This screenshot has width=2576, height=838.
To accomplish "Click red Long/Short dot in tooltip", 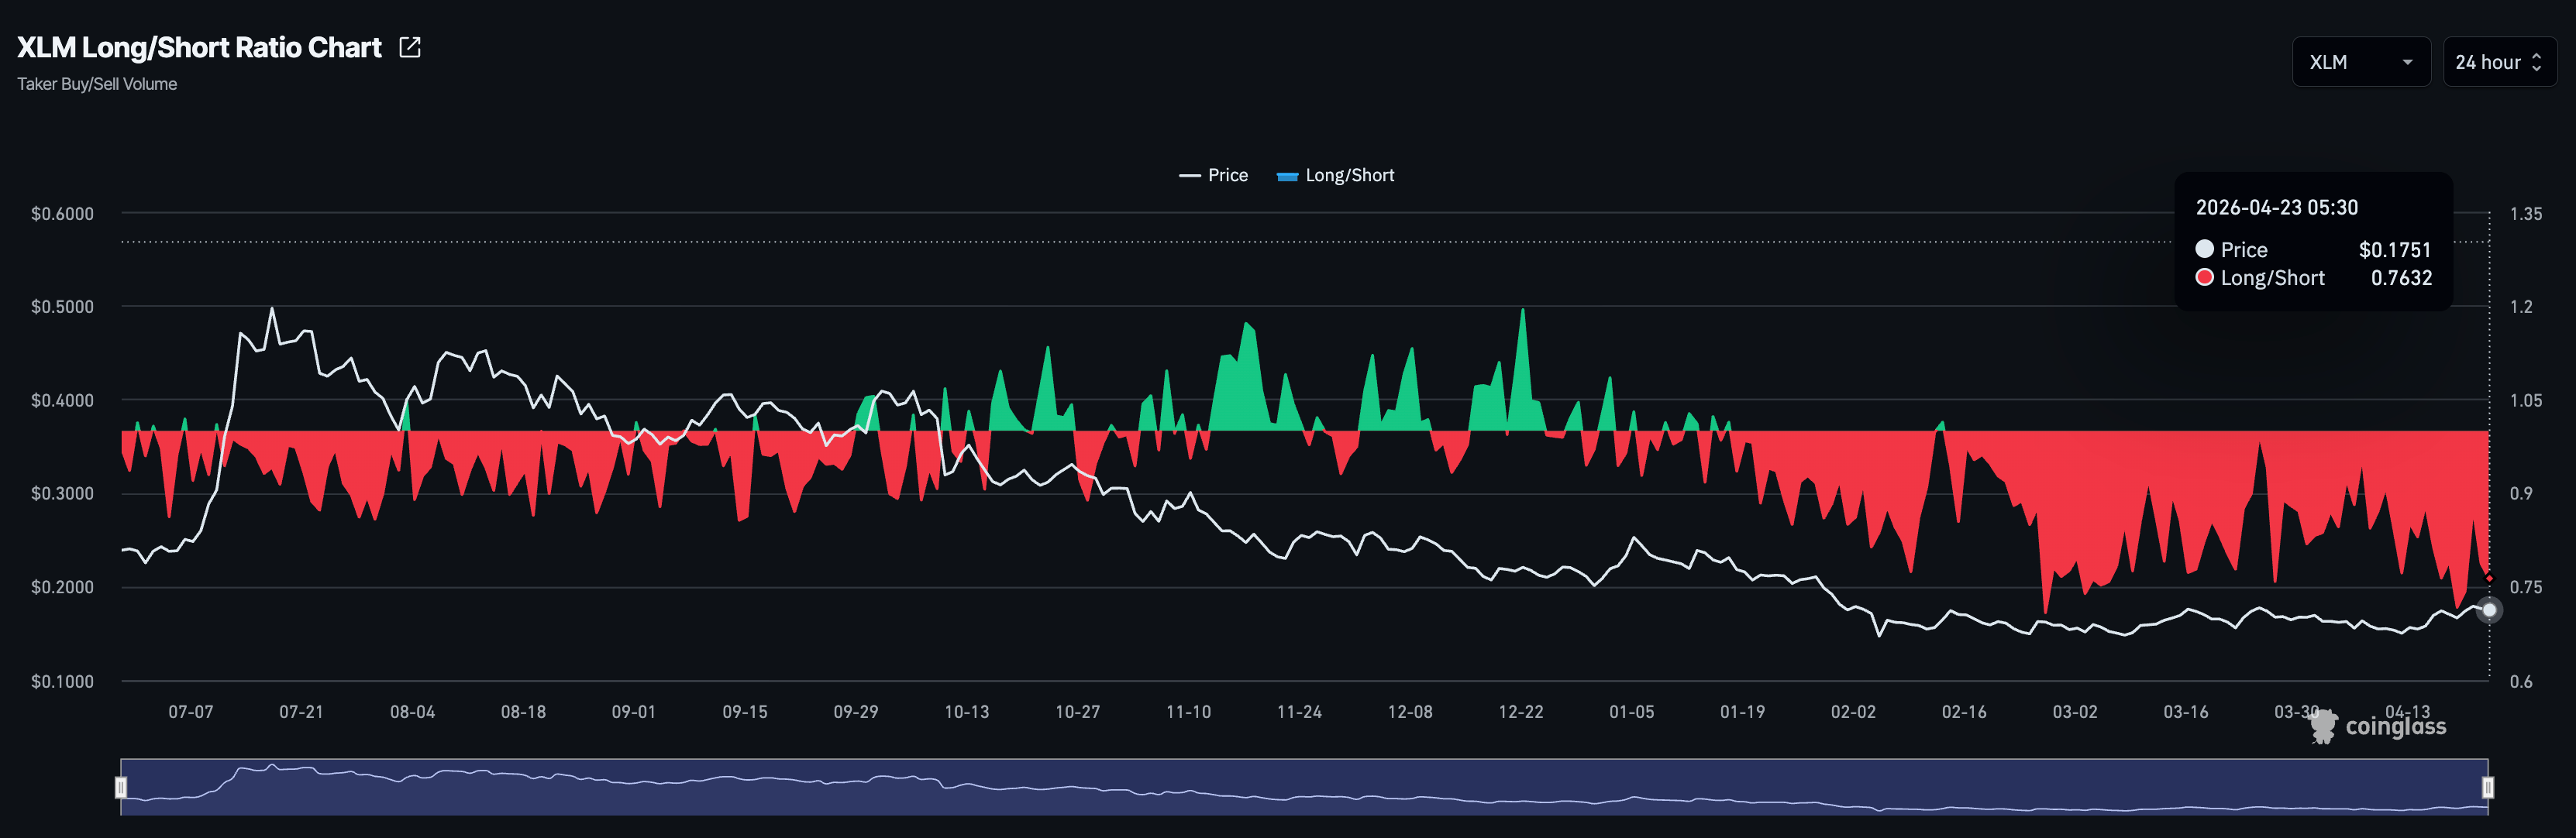I will 2204,278.
